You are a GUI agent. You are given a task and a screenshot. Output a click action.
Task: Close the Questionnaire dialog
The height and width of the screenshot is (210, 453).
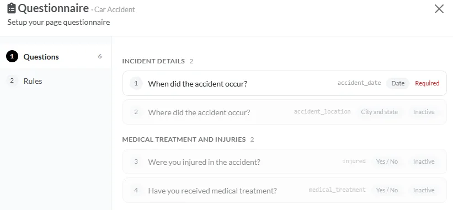[x=439, y=9]
